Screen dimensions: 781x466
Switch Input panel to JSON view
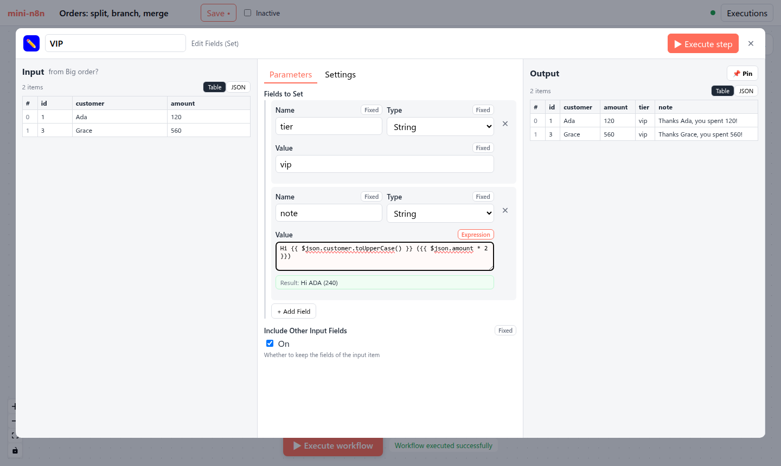238,87
